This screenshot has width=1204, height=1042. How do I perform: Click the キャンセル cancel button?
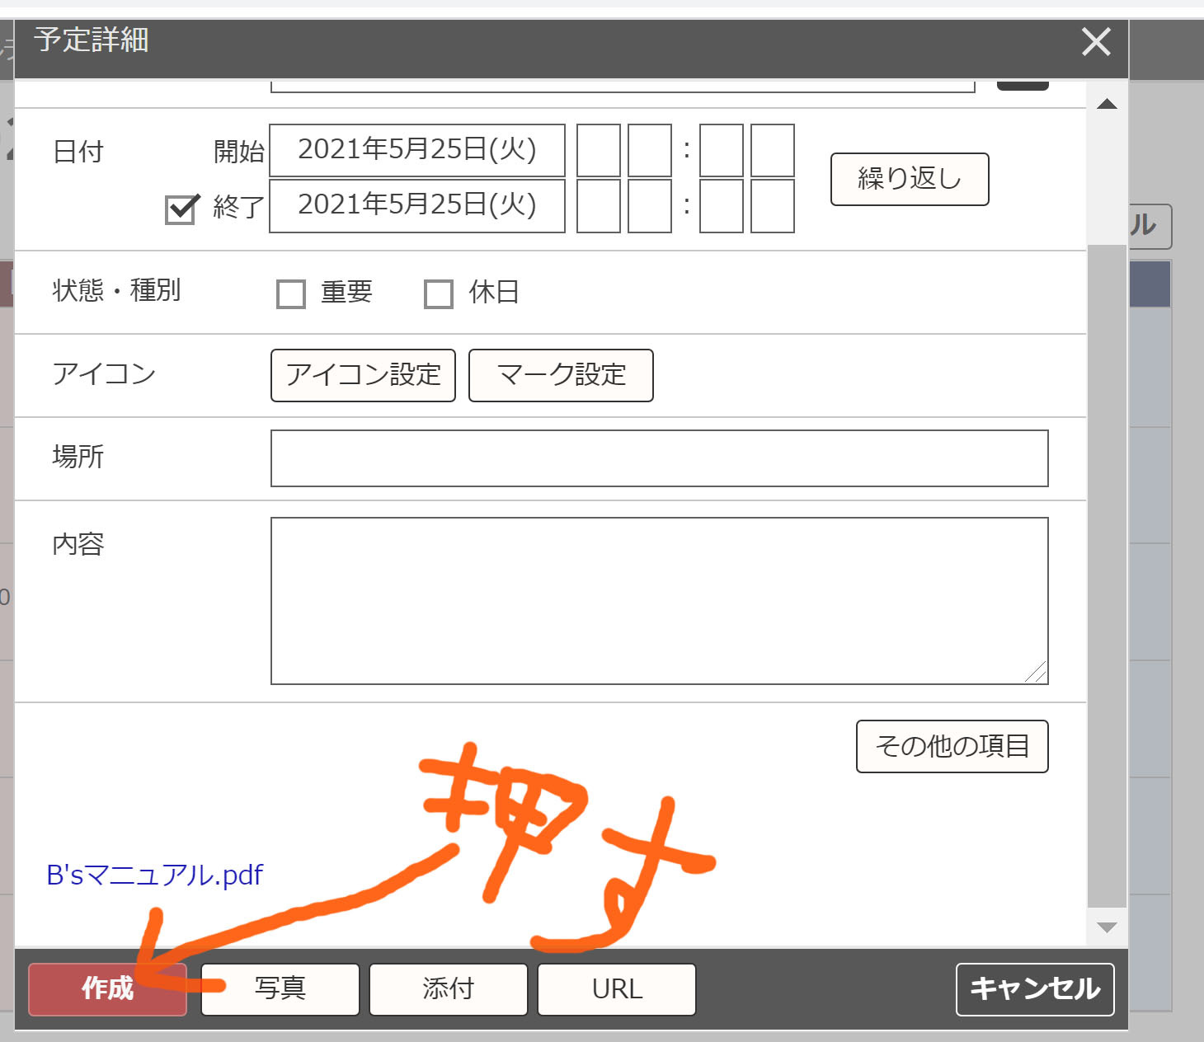click(1034, 989)
